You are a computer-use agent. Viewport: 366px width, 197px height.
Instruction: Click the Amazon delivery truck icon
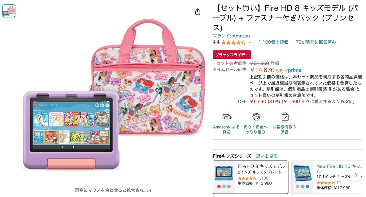(x=227, y=117)
